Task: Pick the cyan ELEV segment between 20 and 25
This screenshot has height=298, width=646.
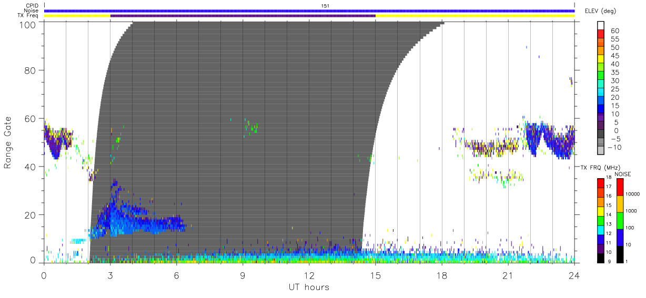Action: [601, 93]
